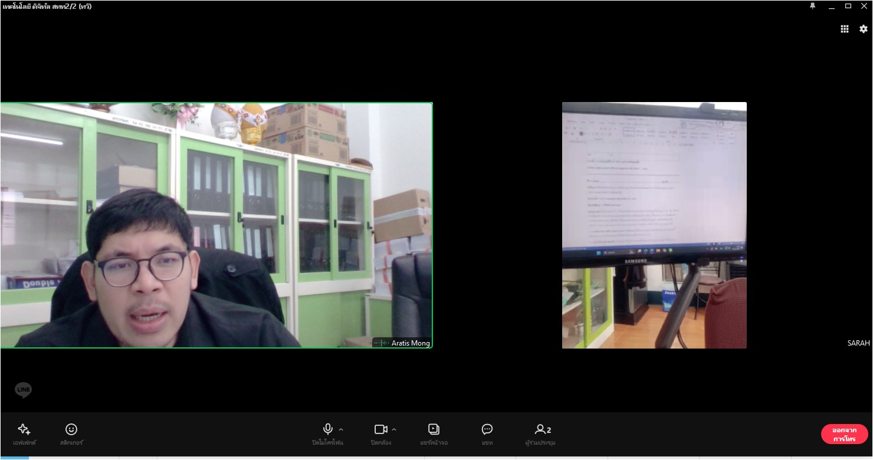Maximize the call window

point(848,6)
